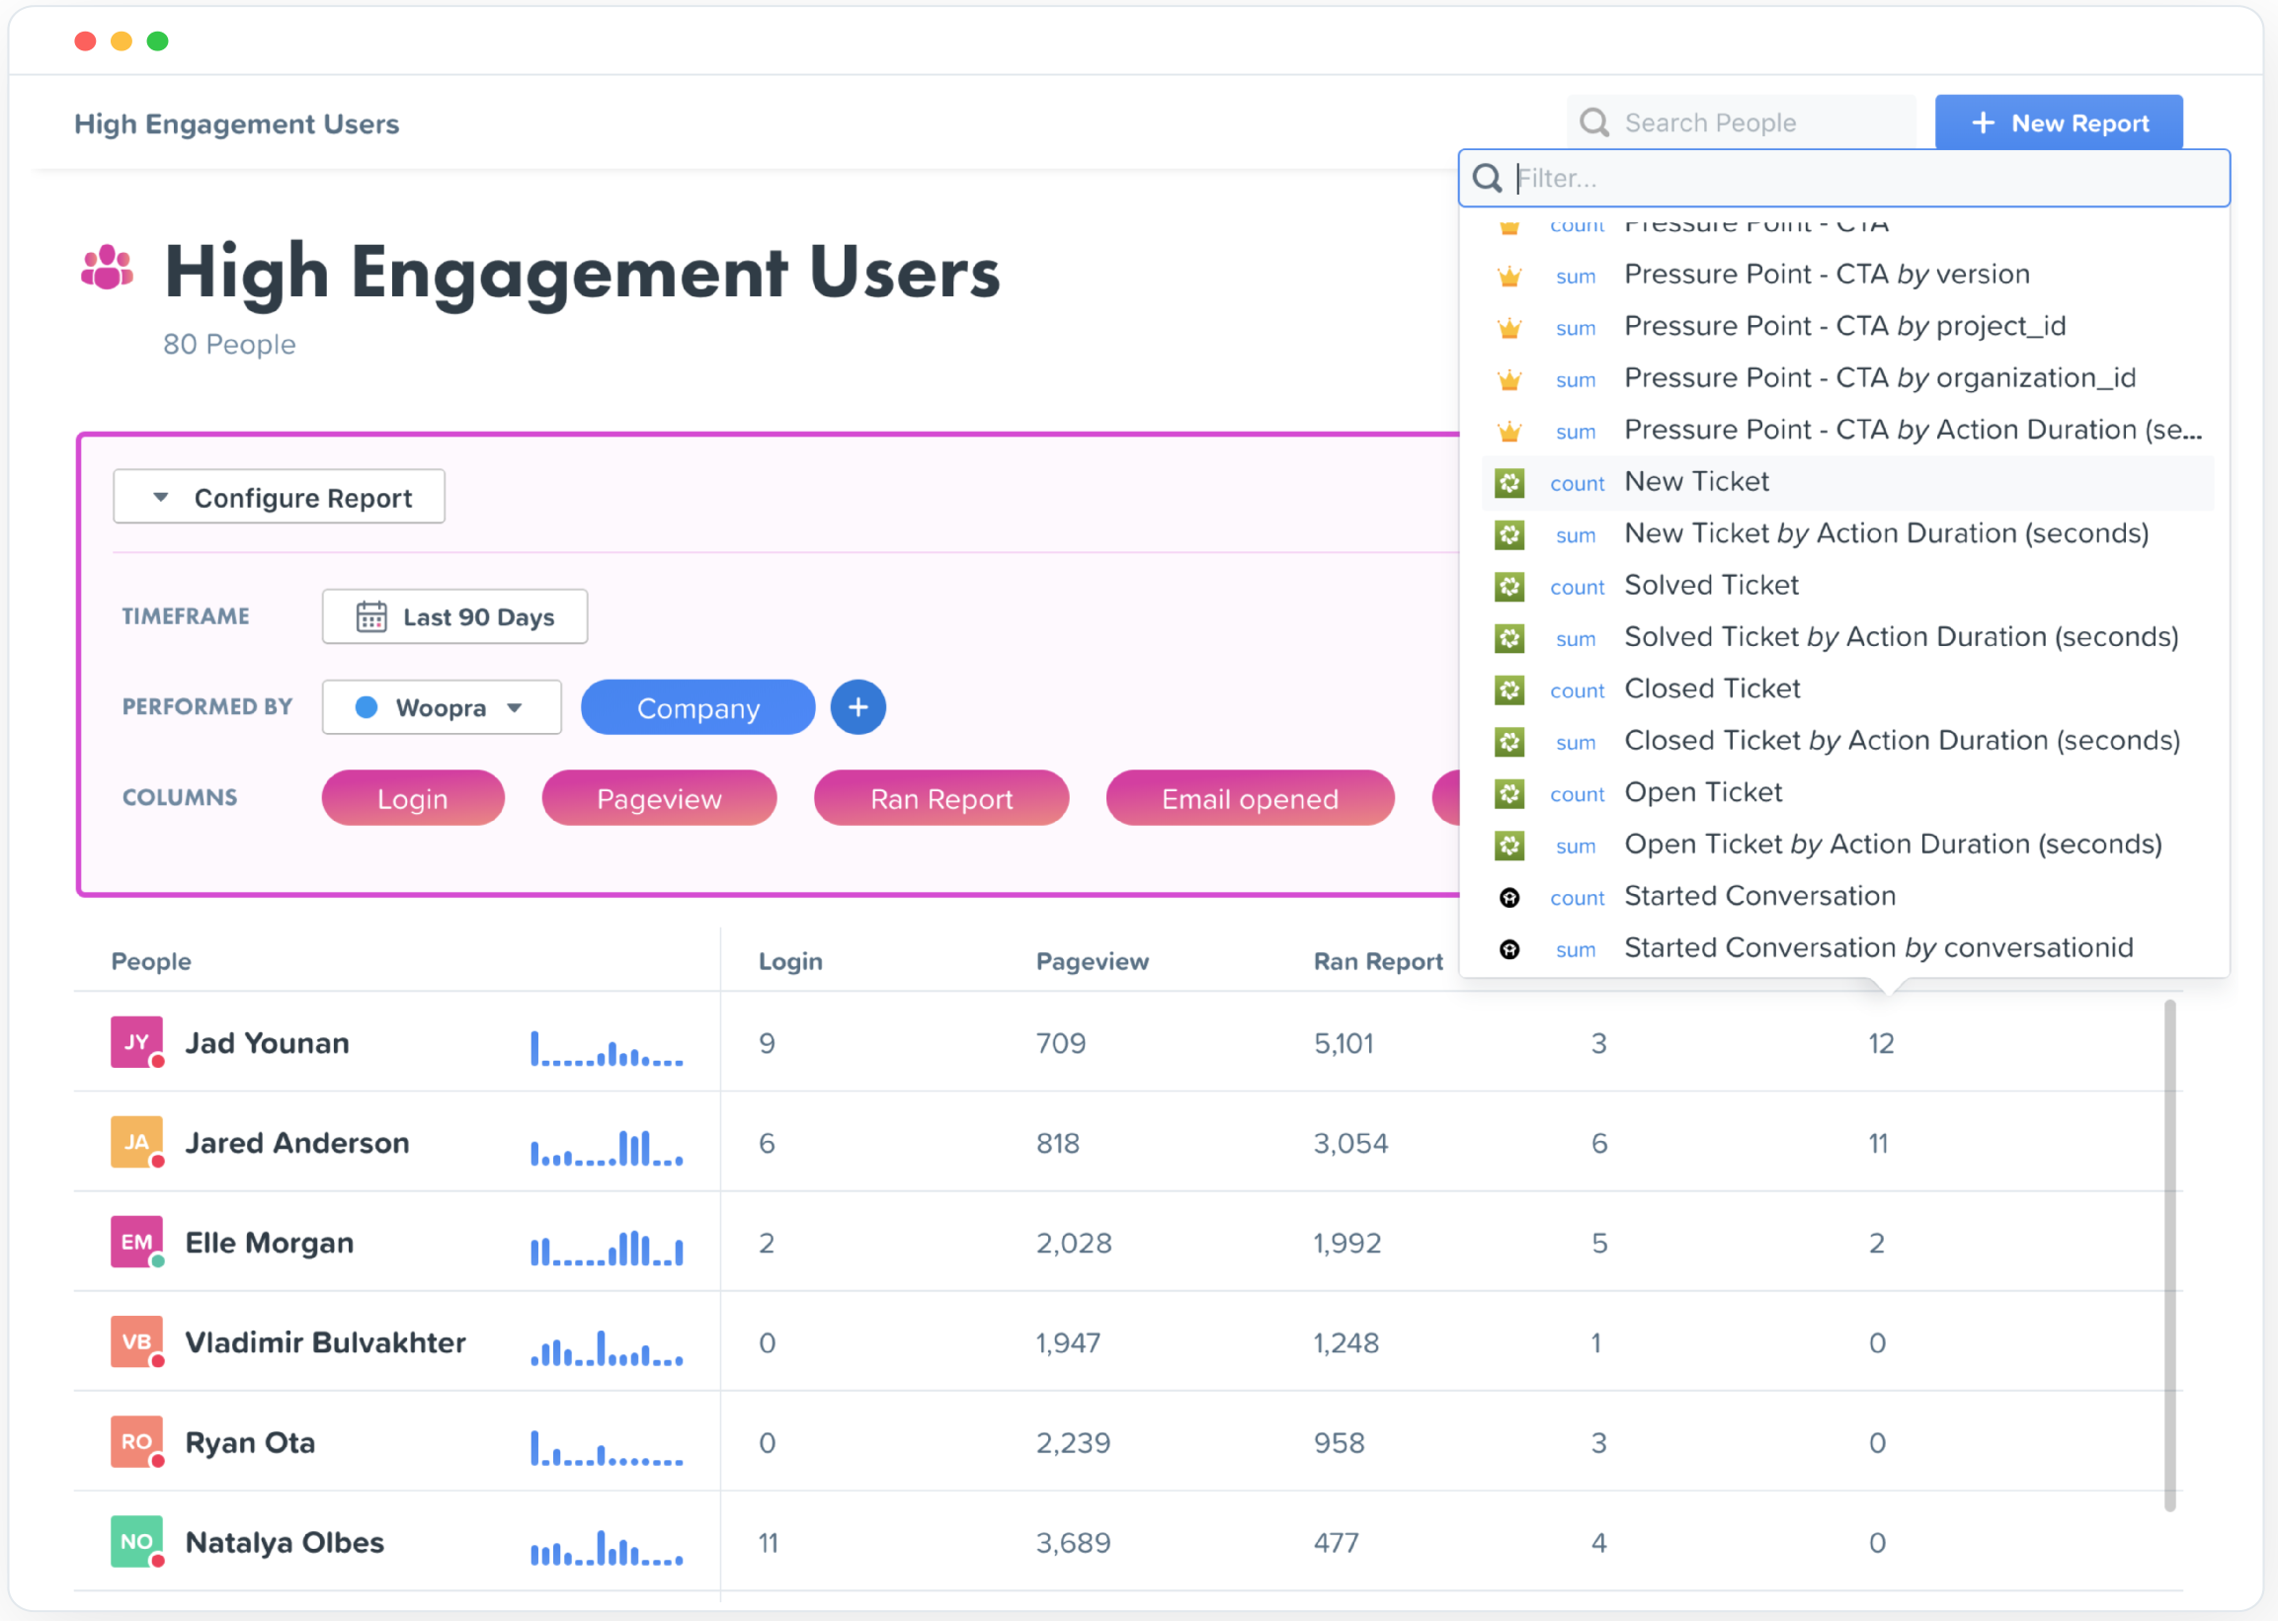Expand the Configure Report panel toggle
The image size is (2278, 1621).
pyautogui.click(x=279, y=497)
